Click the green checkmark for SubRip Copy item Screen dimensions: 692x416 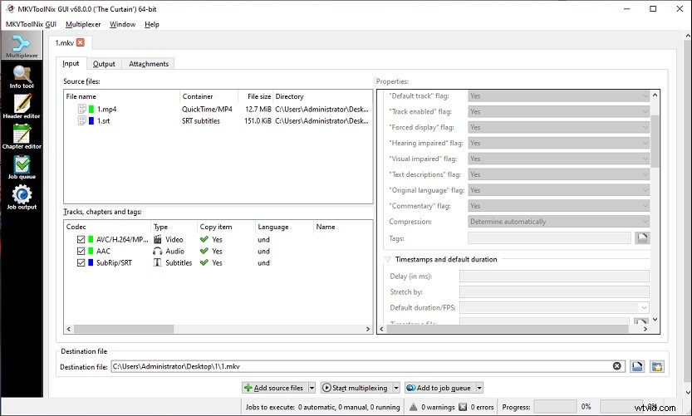point(204,262)
